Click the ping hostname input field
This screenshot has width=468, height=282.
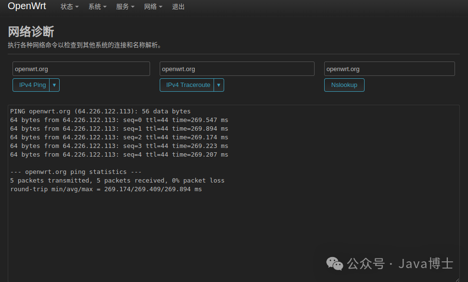coord(81,68)
